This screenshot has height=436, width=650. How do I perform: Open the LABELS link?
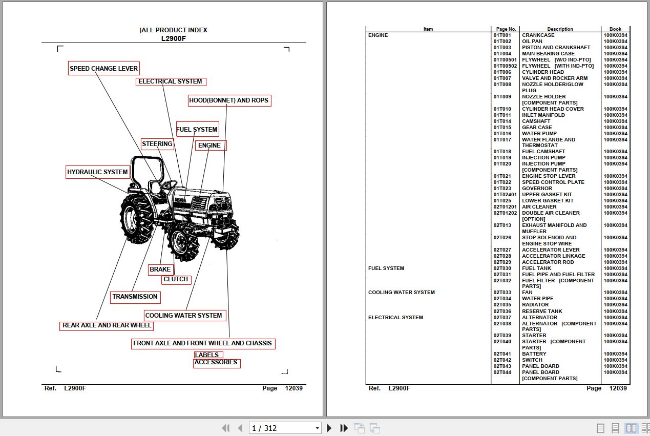(x=208, y=355)
